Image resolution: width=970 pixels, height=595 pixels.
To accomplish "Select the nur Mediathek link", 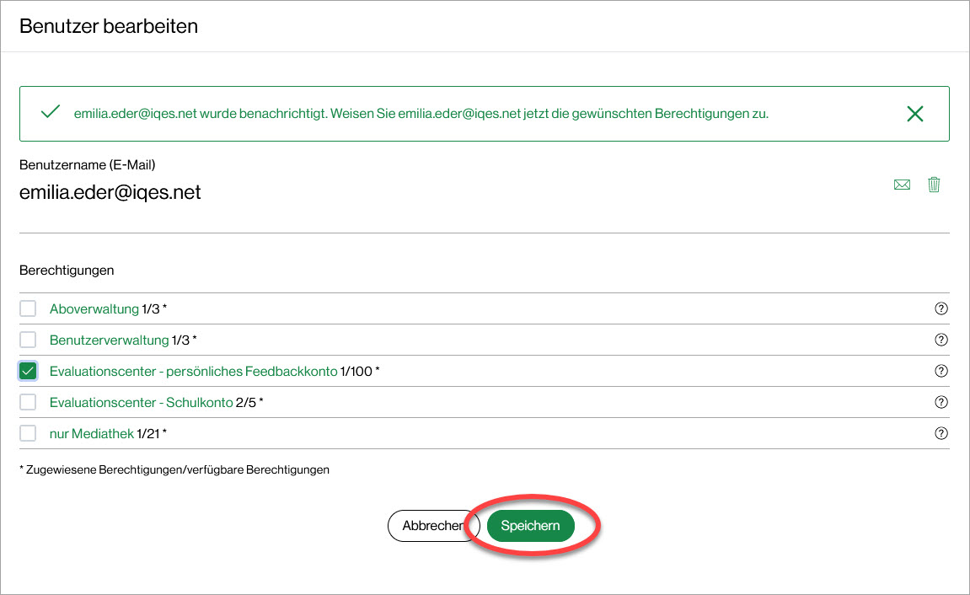I will point(93,434).
